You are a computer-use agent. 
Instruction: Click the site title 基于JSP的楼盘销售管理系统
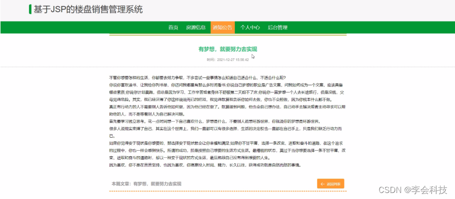point(88,9)
